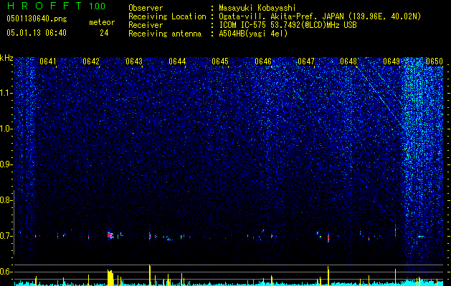Click observer name Masayuki Kobayashi
Viewport: 451px width, 286px height.
257,9
